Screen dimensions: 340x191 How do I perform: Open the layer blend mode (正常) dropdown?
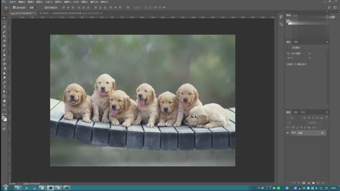click(x=296, y=123)
